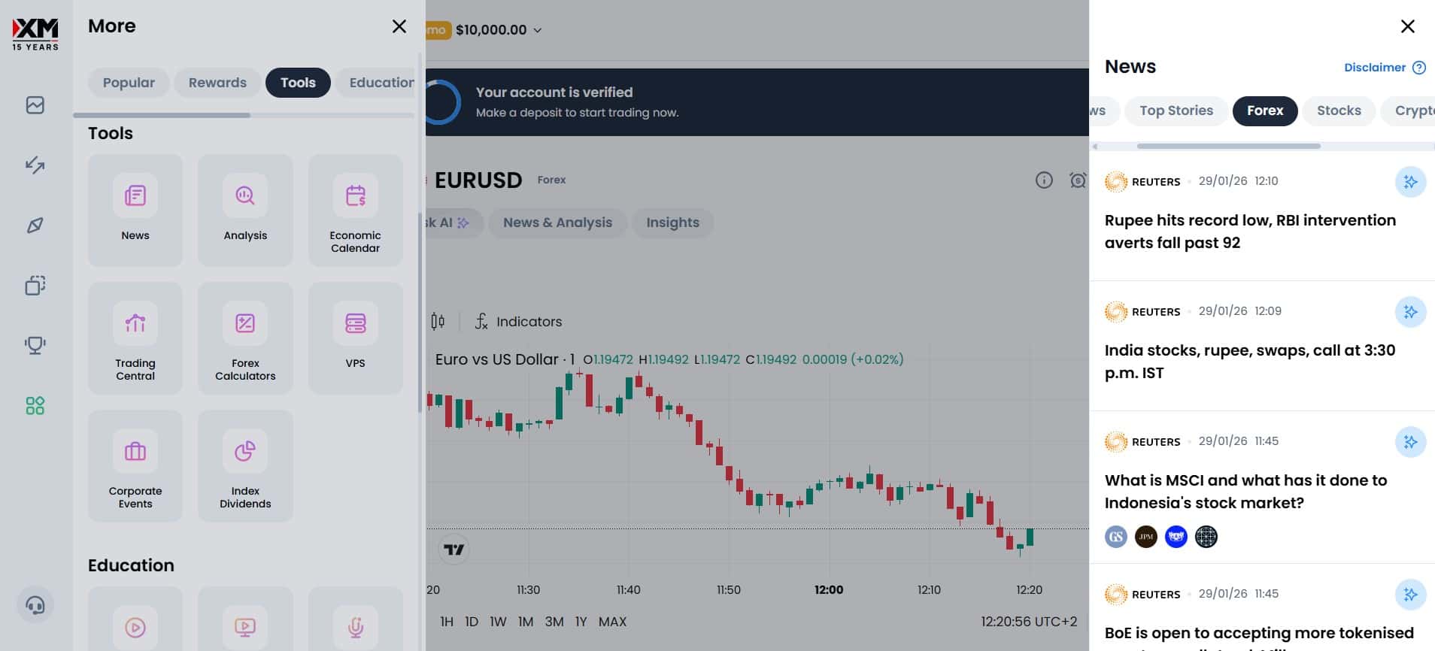1435x651 pixels.
Task: Close the More panel
Action: [x=399, y=26]
